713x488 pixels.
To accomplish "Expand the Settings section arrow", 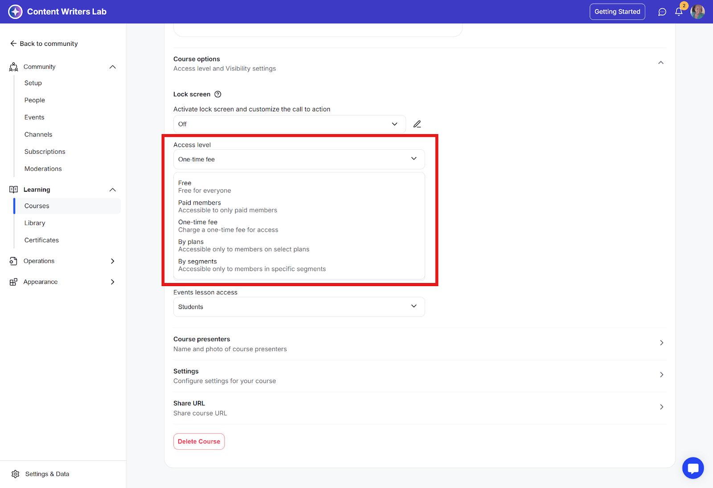I will click(662, 375).
